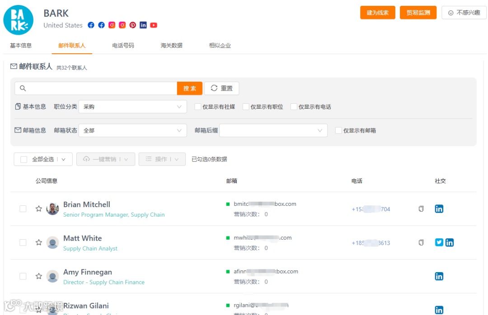Open the YouTube icon in company header
The image size is (488, 315).
tap(154, 25)
